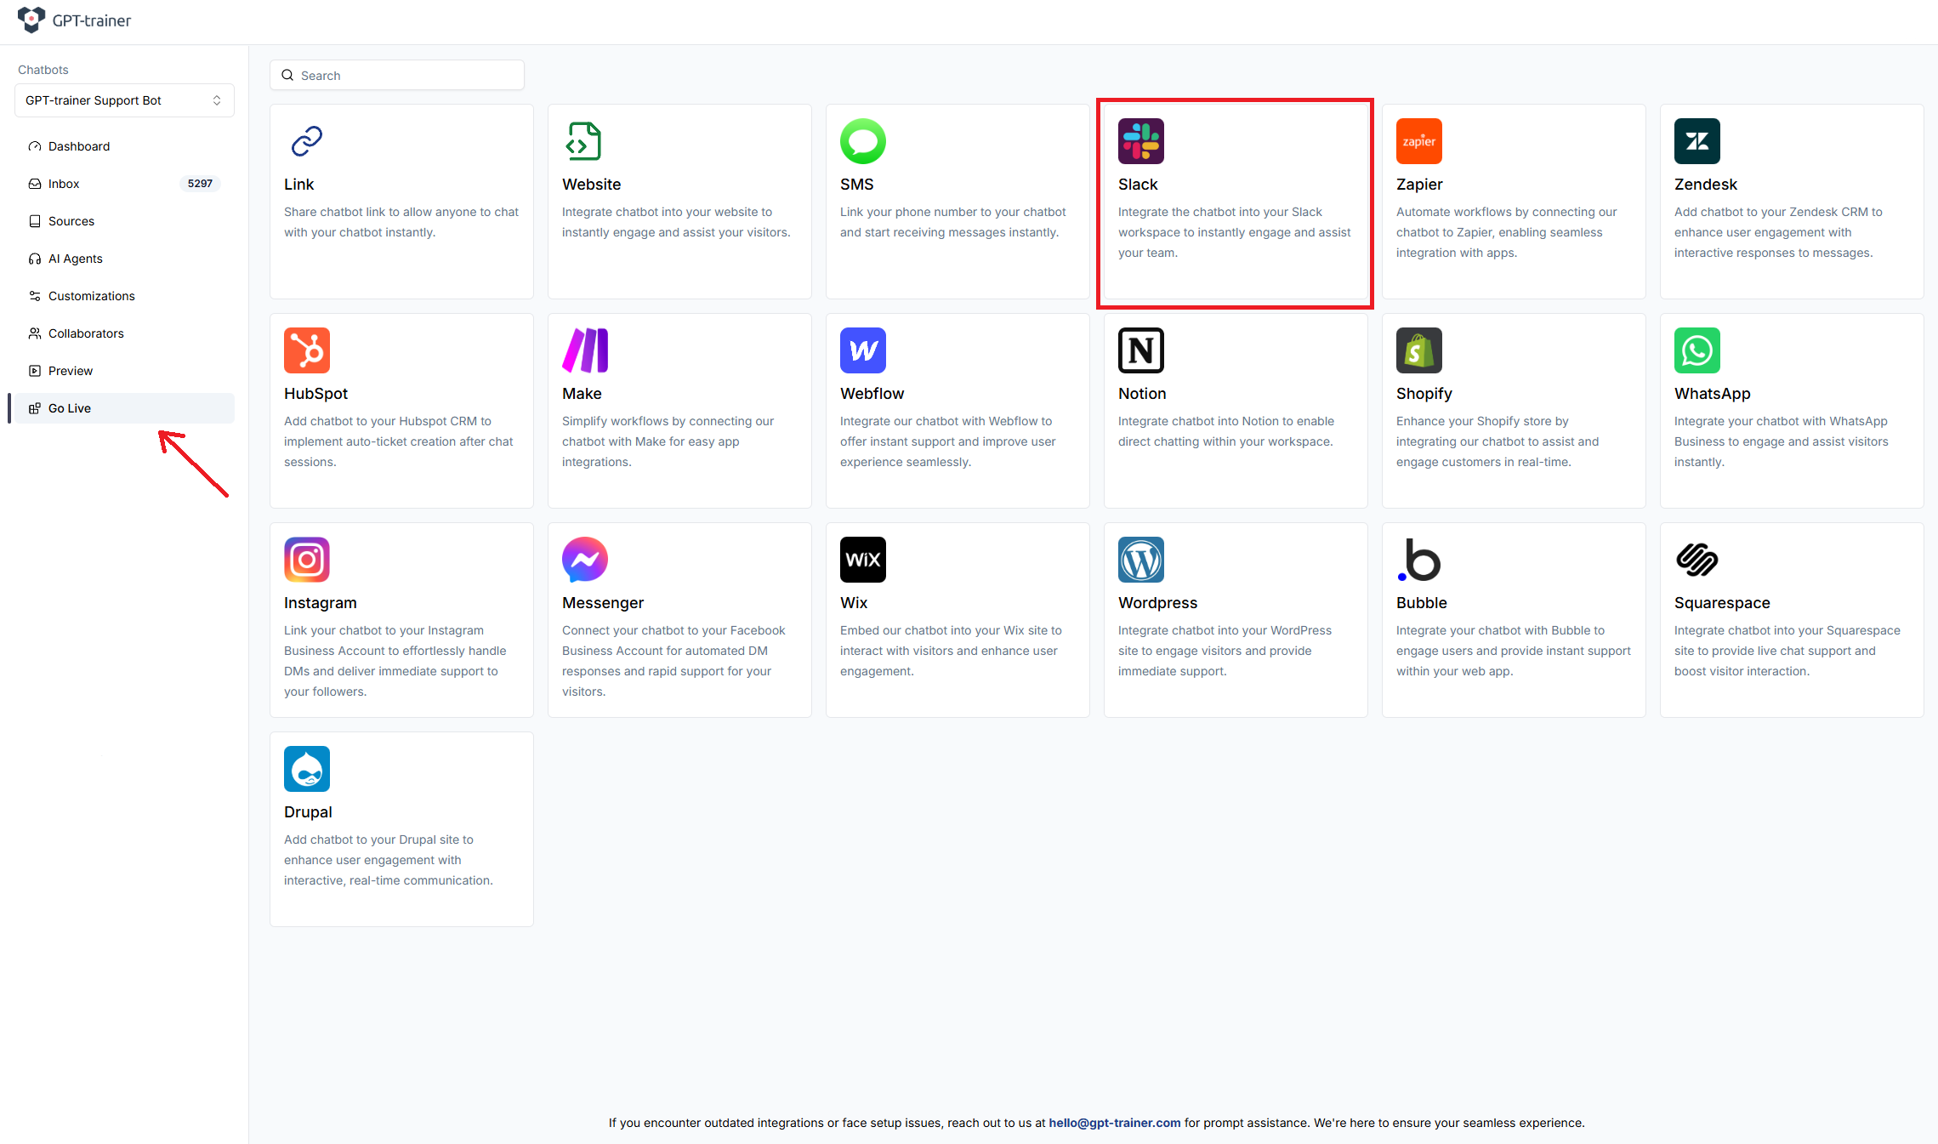
Task: Open Customizations in the sidebar
Action: [x=91, y=296]
